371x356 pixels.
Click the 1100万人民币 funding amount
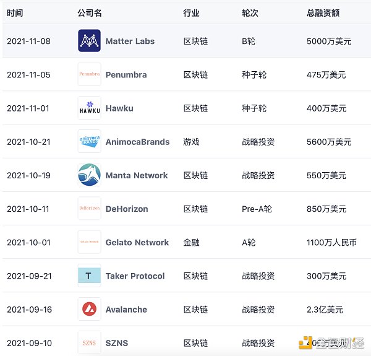pyautogui.click(x=331, y=242)
